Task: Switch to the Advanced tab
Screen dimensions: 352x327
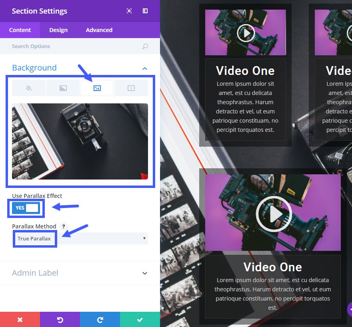Action: (x=98, y=30)
